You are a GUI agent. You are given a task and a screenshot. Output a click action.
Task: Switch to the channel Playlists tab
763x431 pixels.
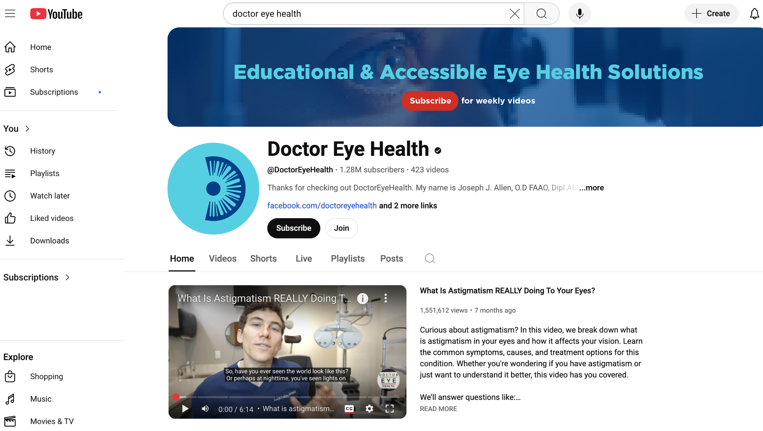click(348, 259)
